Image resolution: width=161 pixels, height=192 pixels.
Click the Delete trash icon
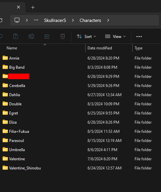(63, 36)
